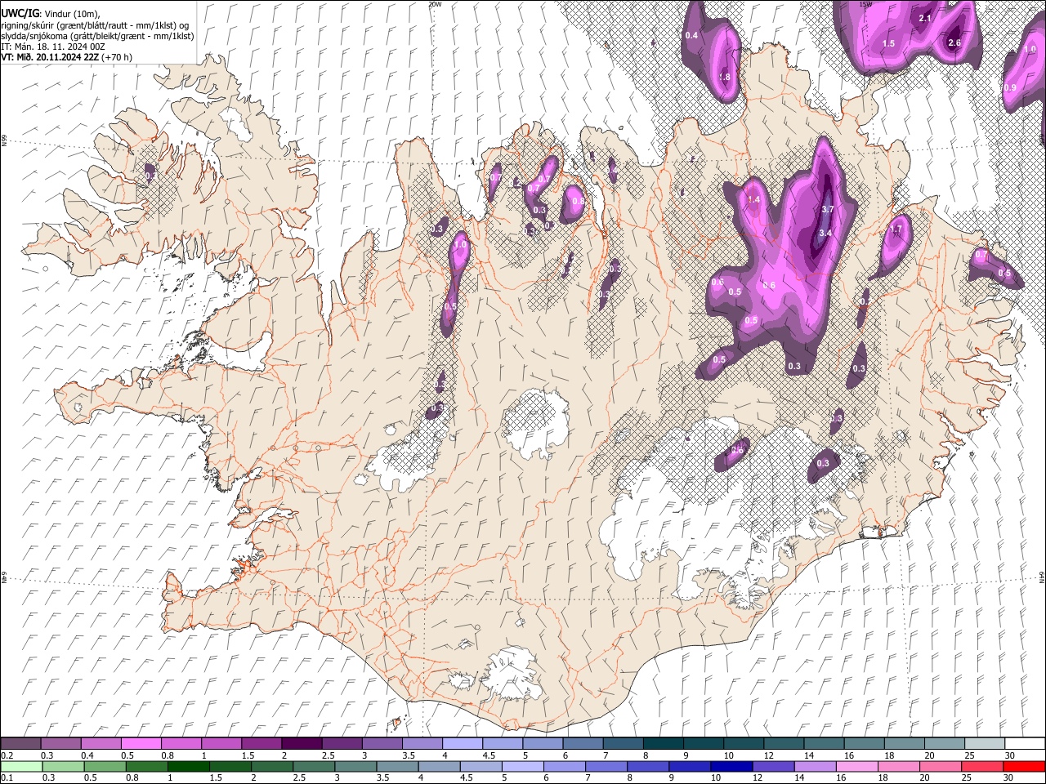Viewport: 1046px width, 784px height.
Task: Click the 'Vindur (10m)' text in header
Action: point(71,12)
